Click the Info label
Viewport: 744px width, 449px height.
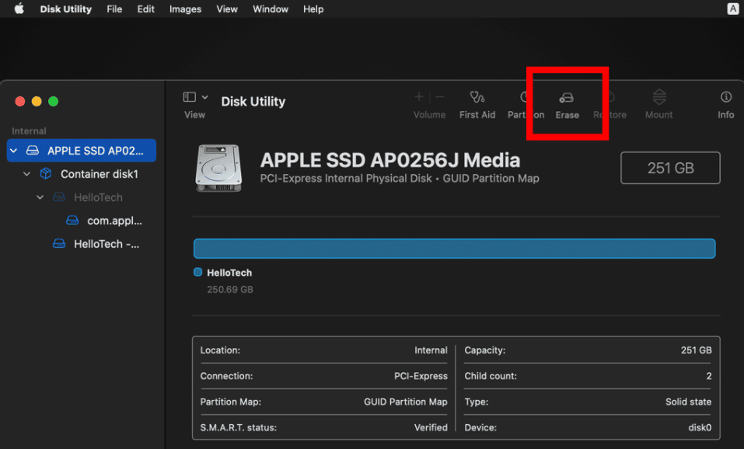[726, 115]
